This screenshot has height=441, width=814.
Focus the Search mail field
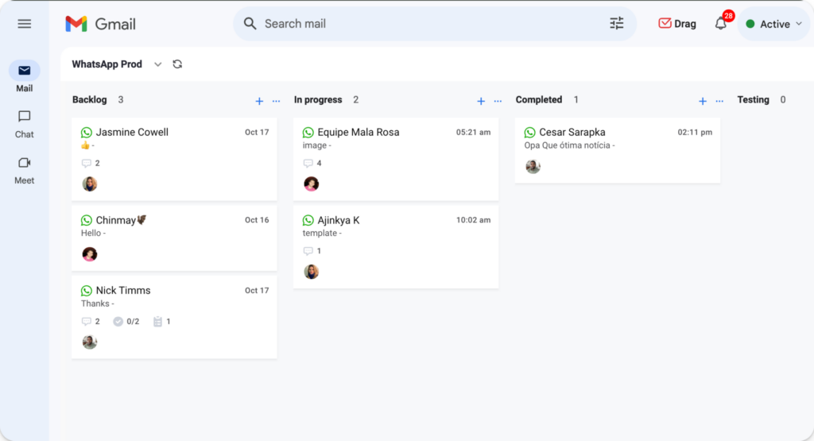435,24
